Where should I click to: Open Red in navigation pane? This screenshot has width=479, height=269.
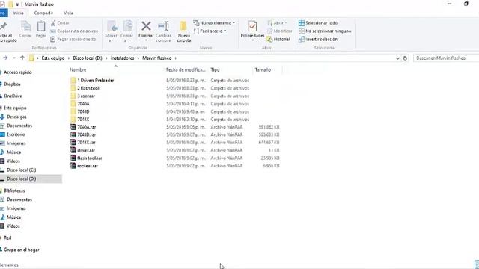(7, 238)
